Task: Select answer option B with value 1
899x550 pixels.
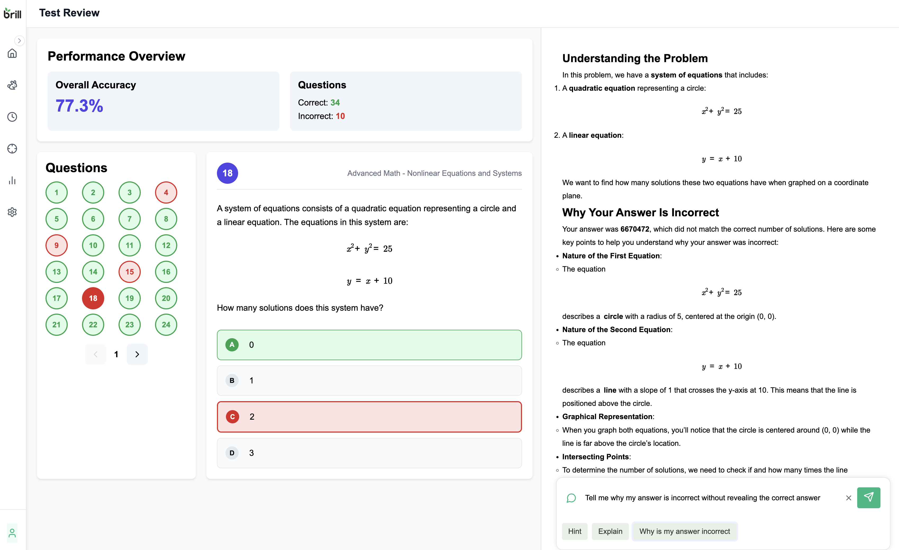Action: (x=369, y=381)
